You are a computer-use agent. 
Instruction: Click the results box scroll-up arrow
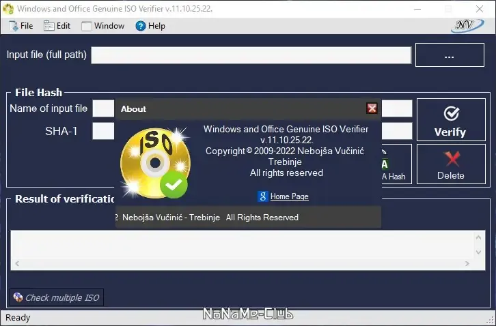tap(478, 237)
